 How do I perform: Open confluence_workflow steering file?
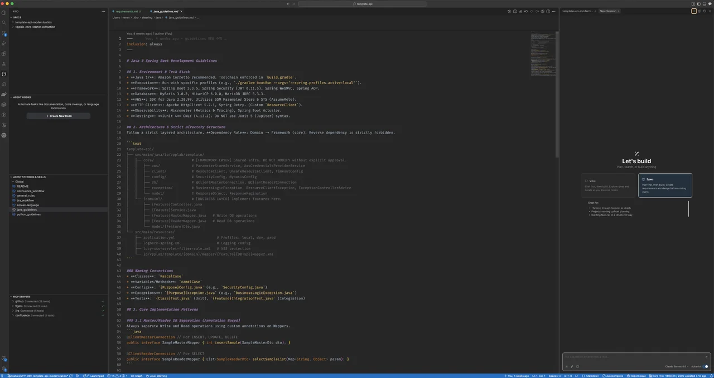click(x=31, y=191)
